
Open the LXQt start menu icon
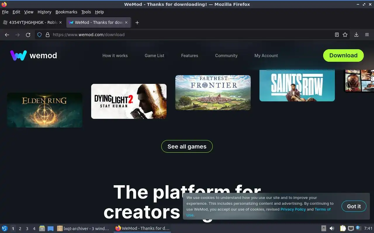coord(5,228)
